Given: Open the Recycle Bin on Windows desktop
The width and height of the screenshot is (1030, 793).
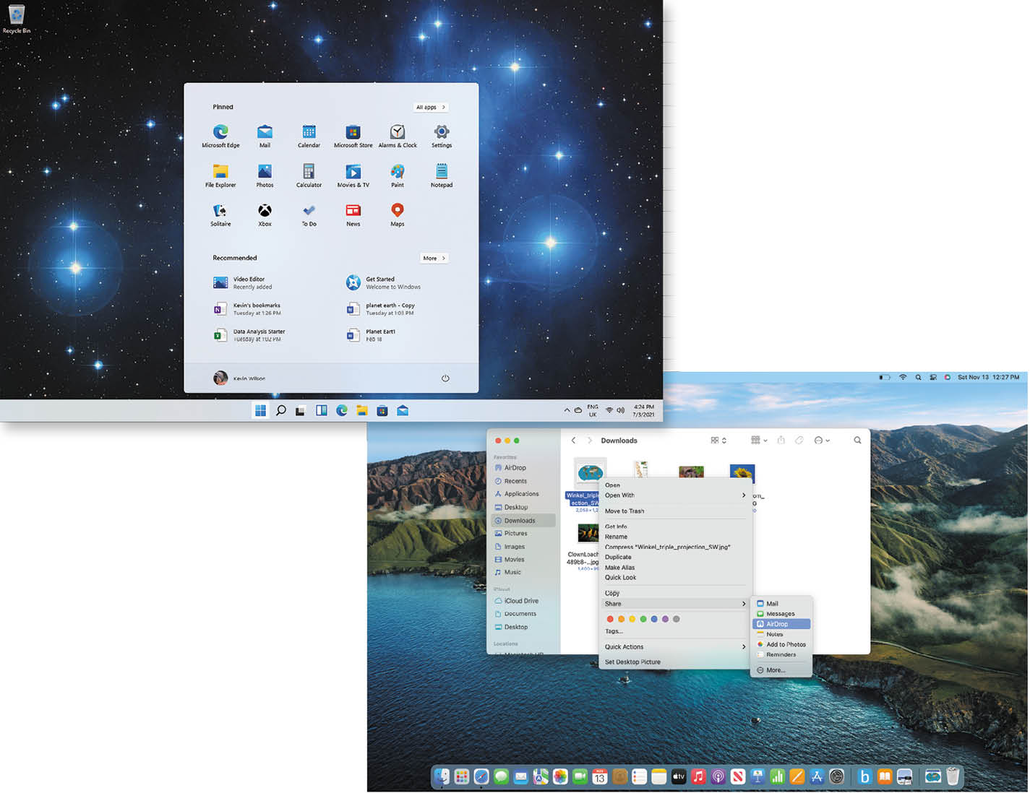Looking at the screenshot, I should coord(16,19).
